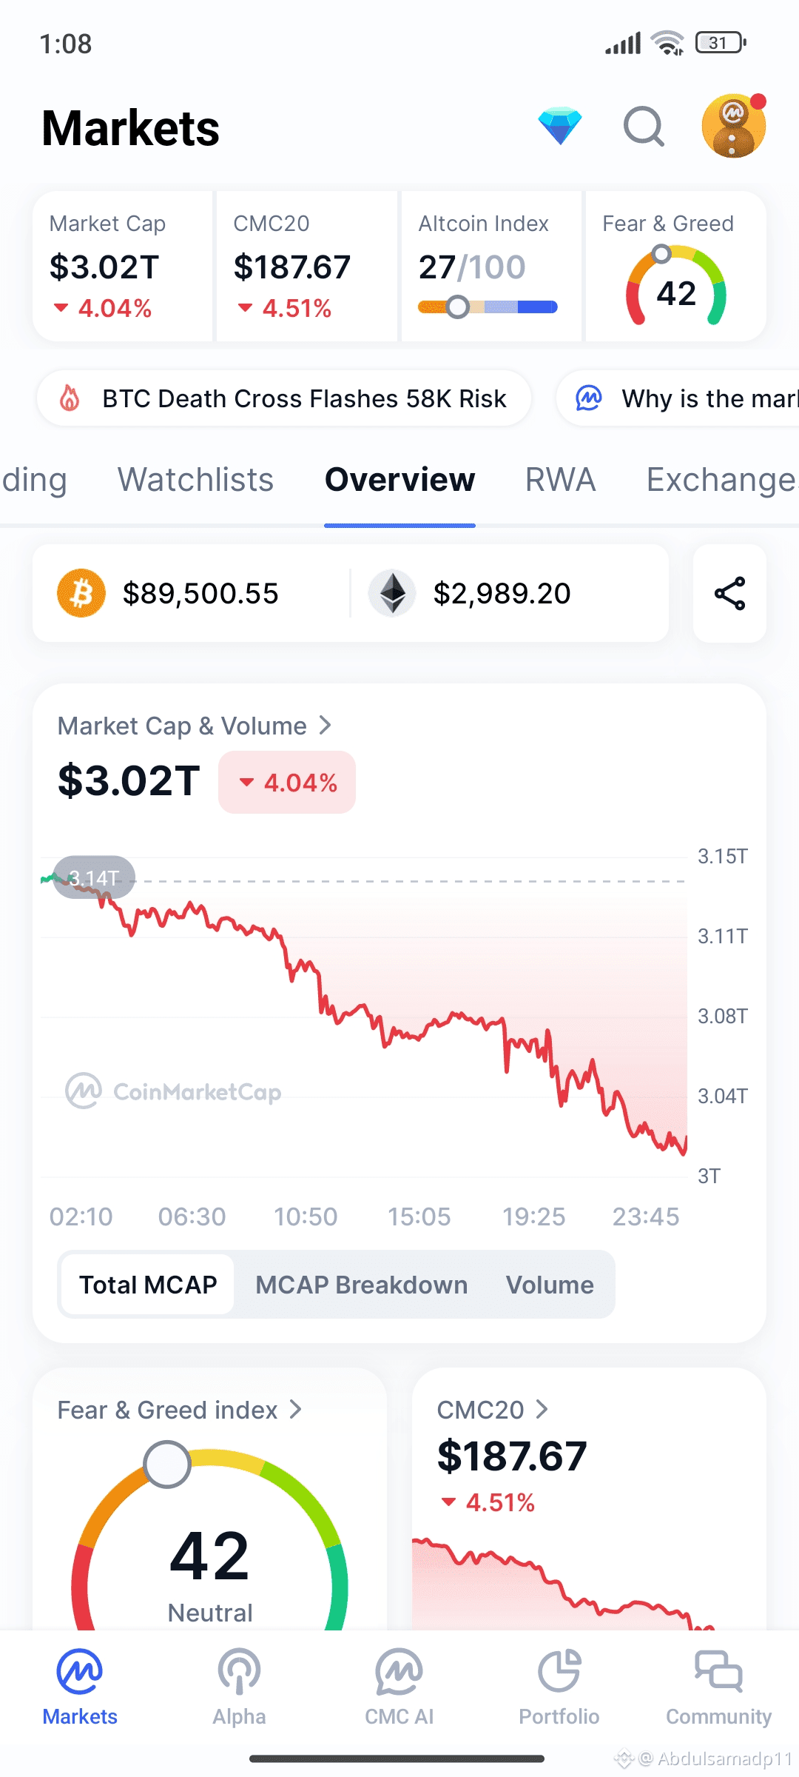Expand the CMC20 card chevron
Screen dimensions: 799x1777
pyautogui.click(x=542, y=1409)
